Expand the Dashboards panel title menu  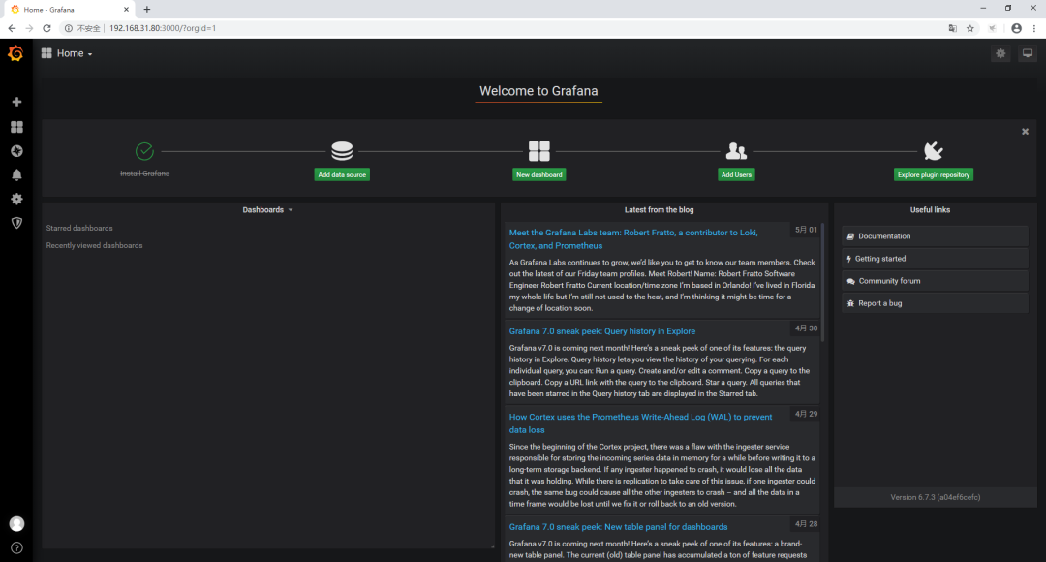pyautogui.click(x=267, y=209)
